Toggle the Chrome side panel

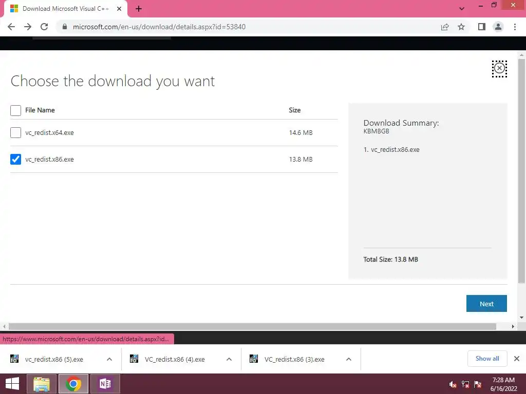click(482, 27)
